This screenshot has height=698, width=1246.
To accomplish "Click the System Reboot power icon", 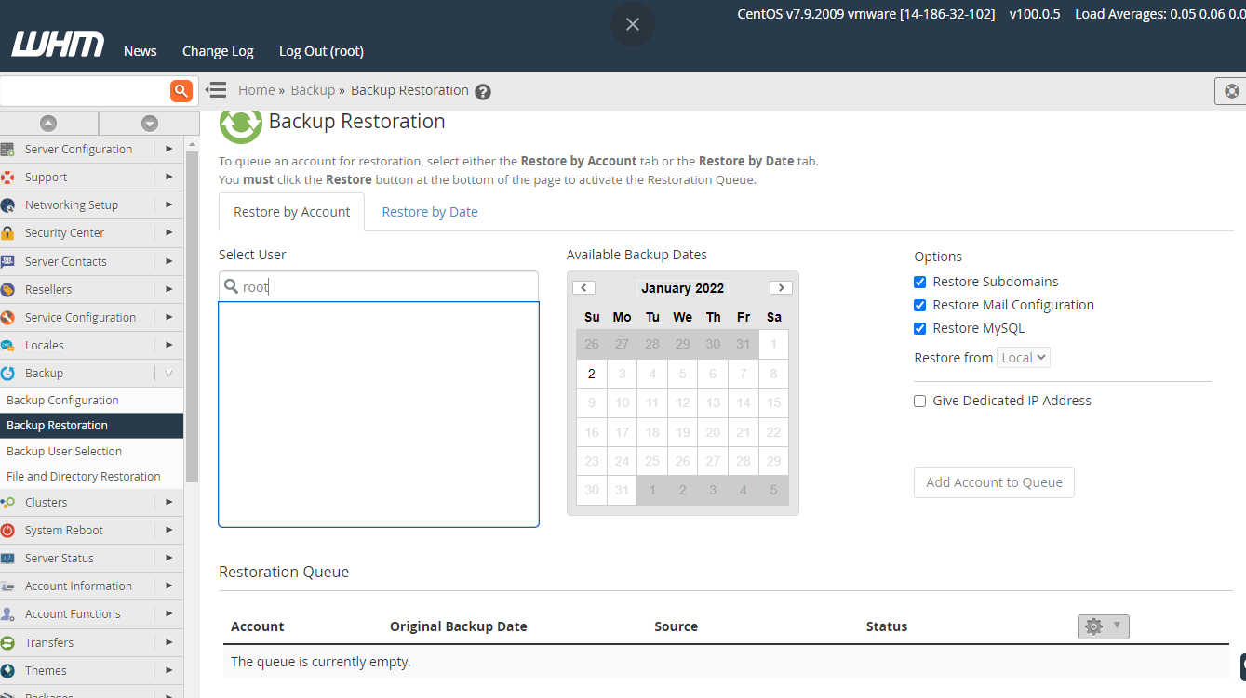I will point(8,531).
